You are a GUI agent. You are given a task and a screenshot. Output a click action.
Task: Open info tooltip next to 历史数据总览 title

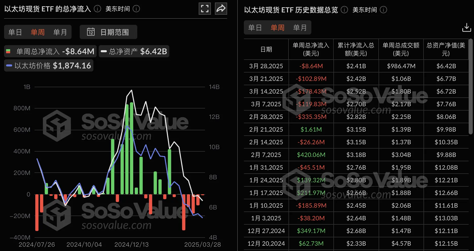click(x=344, y=10)
